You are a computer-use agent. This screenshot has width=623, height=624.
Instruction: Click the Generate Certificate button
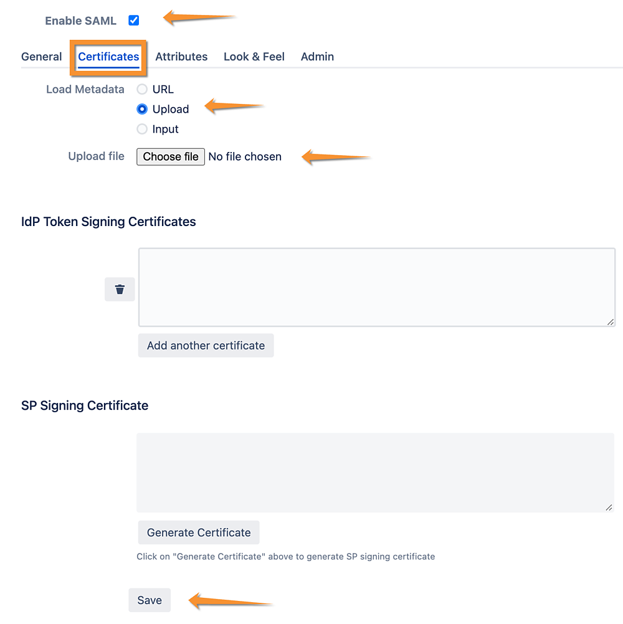[199, 532]
